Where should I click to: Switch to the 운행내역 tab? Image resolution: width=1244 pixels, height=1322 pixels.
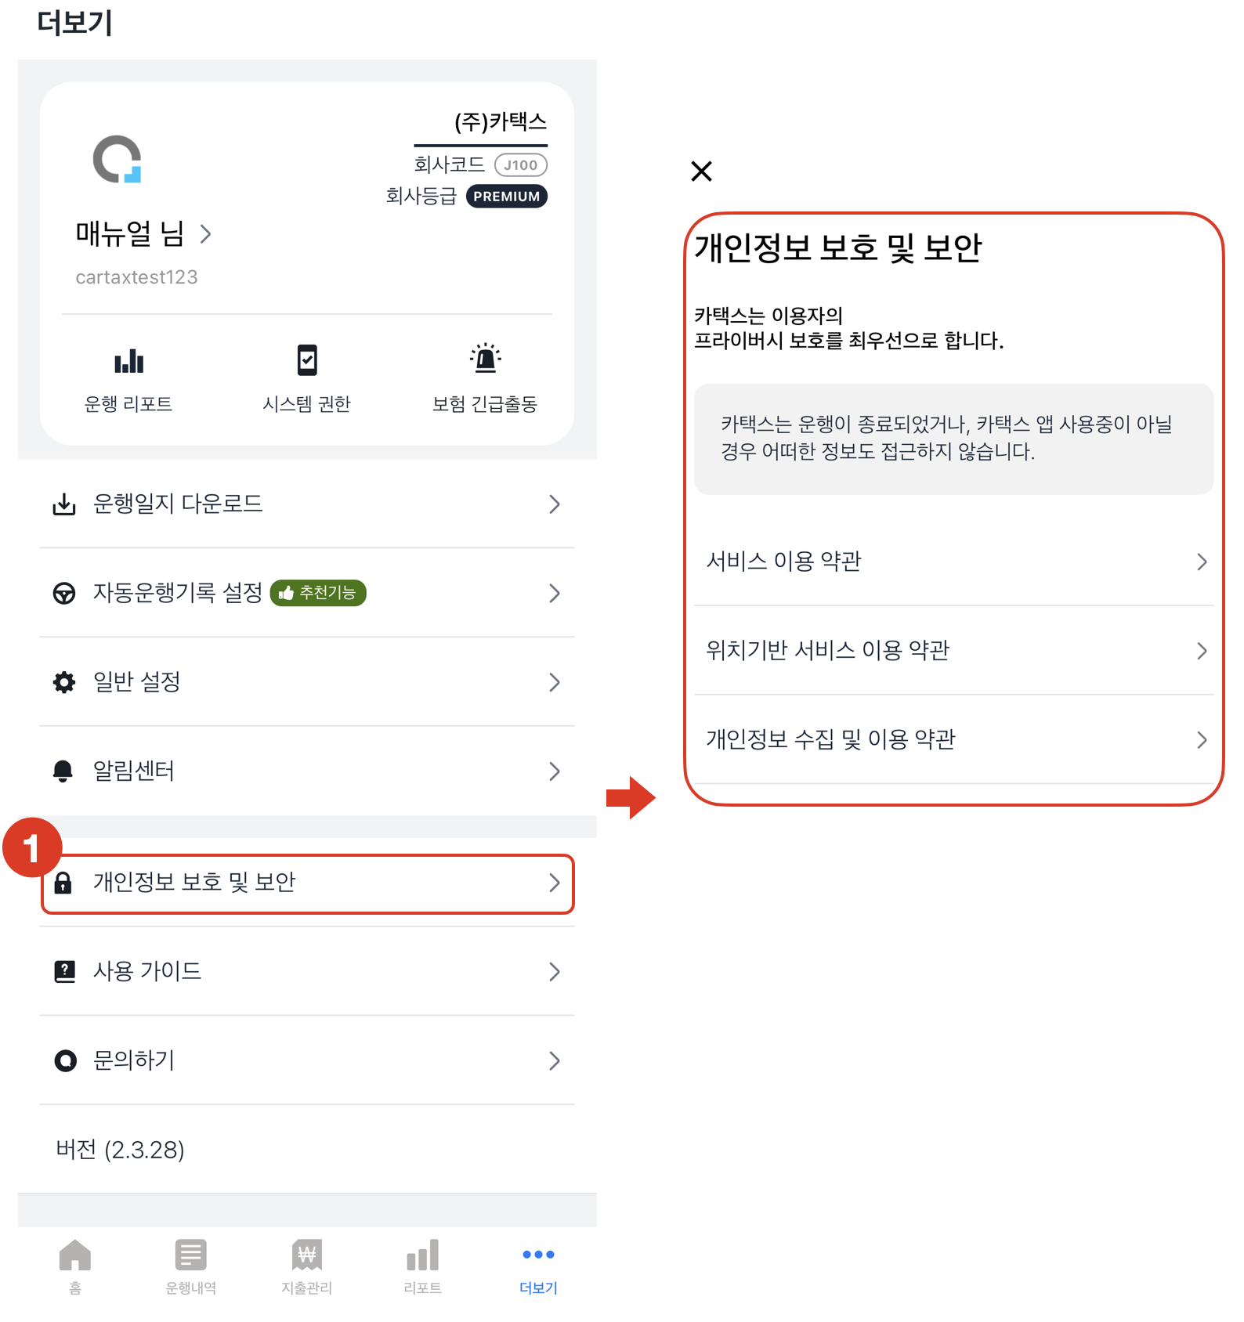(x=191, y=1266)
